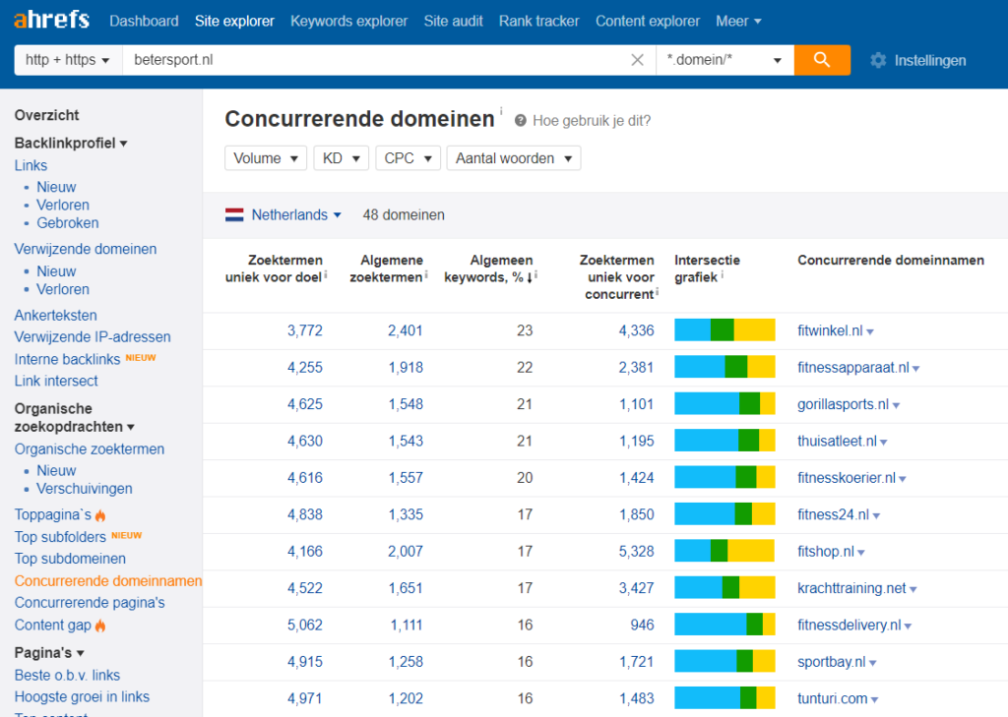Open Links under Backlinkprofiel
Viewport: 1008px width, 717px height.
31,165
